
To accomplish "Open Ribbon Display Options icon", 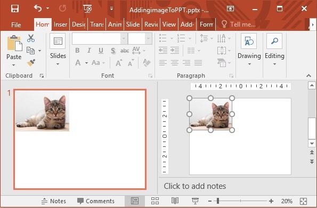I will [230, 9].
